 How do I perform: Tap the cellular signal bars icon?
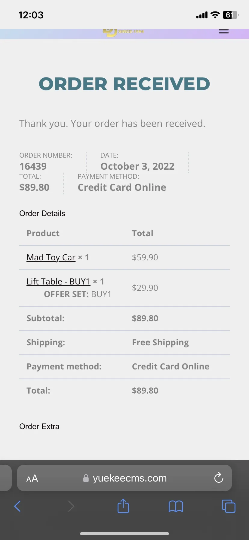pyautogui.click(x=202, y=15)
